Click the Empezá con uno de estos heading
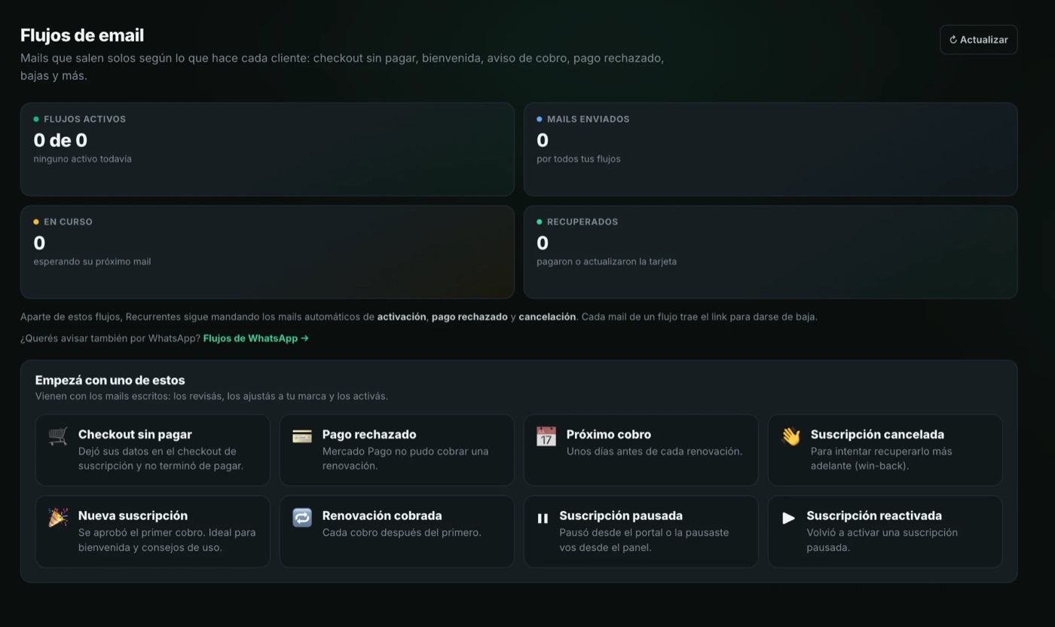Screen dimensions: 1055x627 (110, 381)
